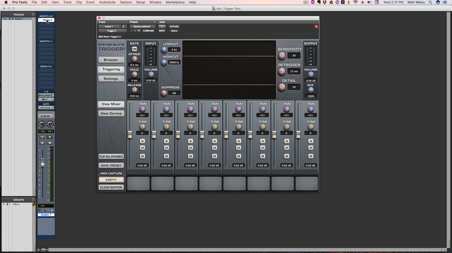452x253 pixels.
Task: Click the first Trigger channel volume fader
Action: coord(130,134)
